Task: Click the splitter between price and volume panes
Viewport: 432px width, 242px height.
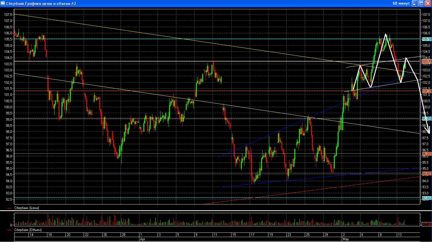Action: [x=216, y=211]
